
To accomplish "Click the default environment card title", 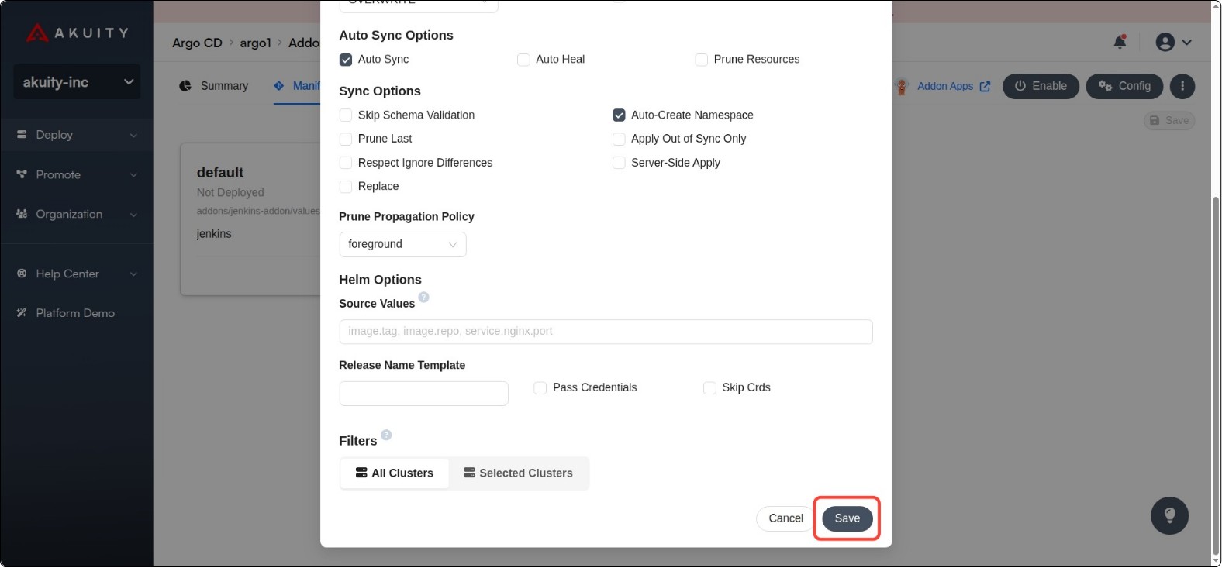I will coord(220,173).
